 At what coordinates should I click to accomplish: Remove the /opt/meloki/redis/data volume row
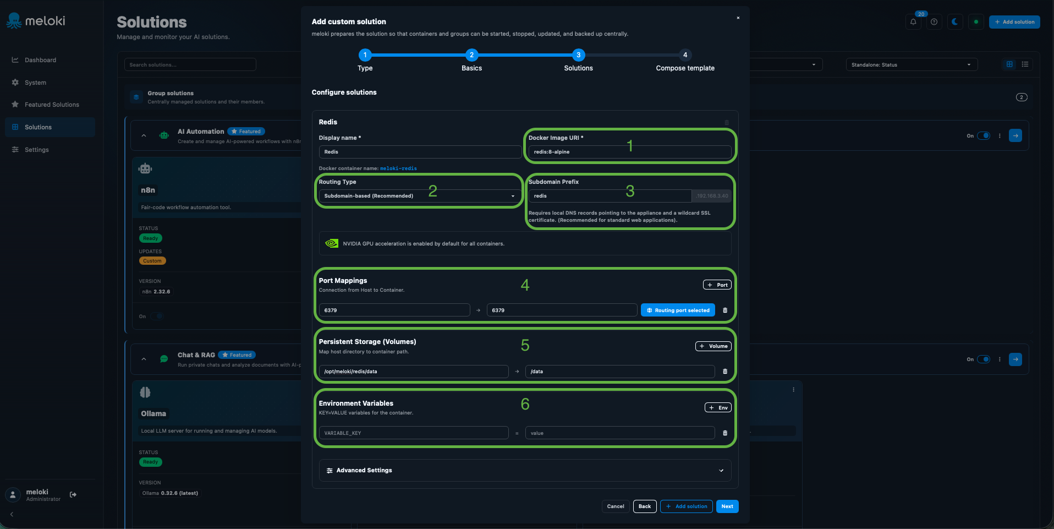(x=725, y=372)
